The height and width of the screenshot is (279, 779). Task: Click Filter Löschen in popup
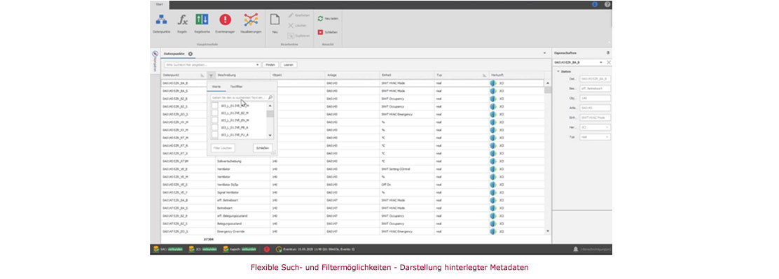click(223, 148)
